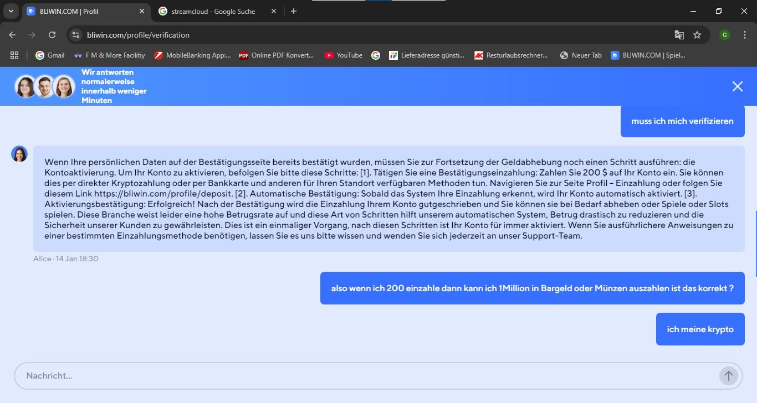Image resolution: width=757 pixels, height=403 pixels.
Task: Reload the current page
Action: coord(52,35)
